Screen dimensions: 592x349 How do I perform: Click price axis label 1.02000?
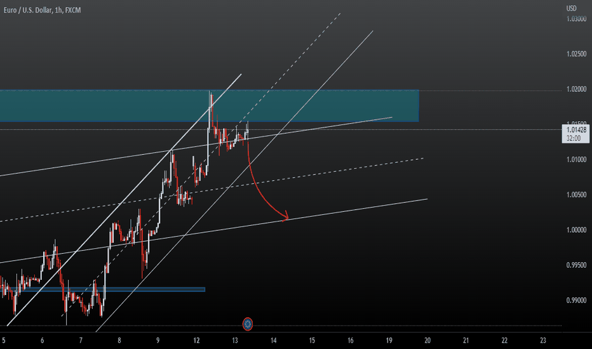point(577,89)
